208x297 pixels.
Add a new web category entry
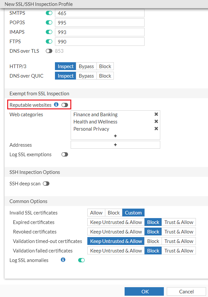point(115,136)
